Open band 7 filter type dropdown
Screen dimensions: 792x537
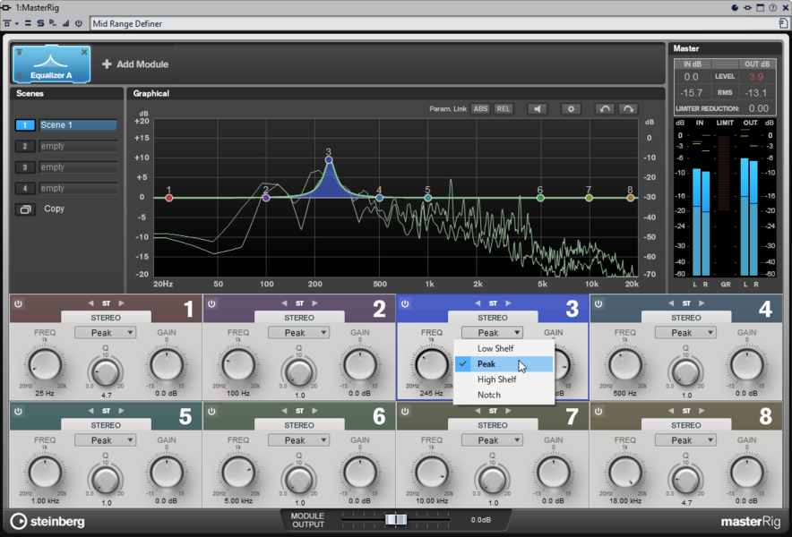[492, 440]
